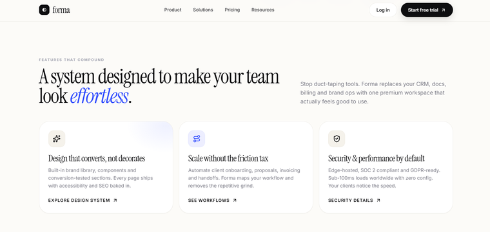This screenshot has height=232, width=490.
Task: Start the free trial
Action: [x=427, y=10]
